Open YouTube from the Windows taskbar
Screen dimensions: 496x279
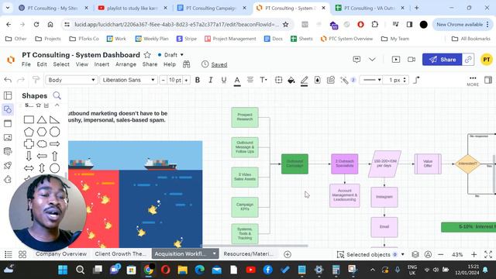pyautogui.click(x=250, y=270)
